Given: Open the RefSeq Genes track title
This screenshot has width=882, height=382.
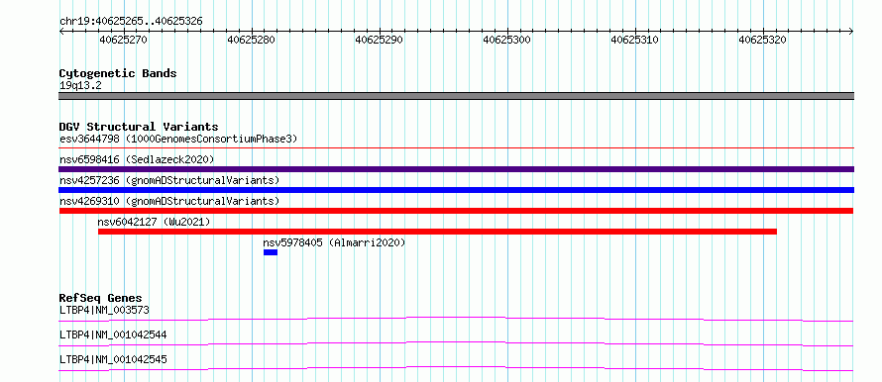Looking at the screenshot, I should coord(101,298).
